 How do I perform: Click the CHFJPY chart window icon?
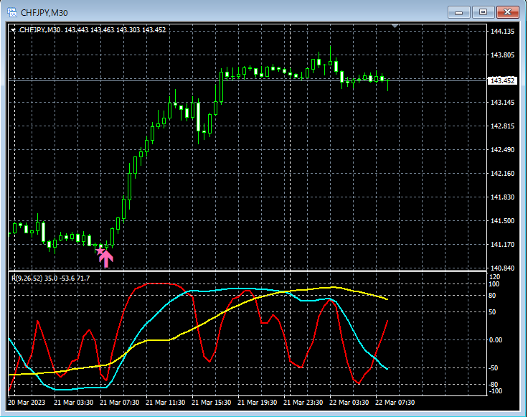point(12,12)
